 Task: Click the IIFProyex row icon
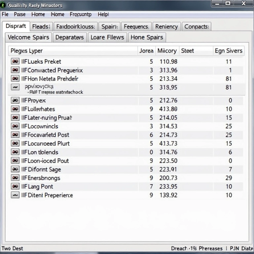(x=15, y=100)
